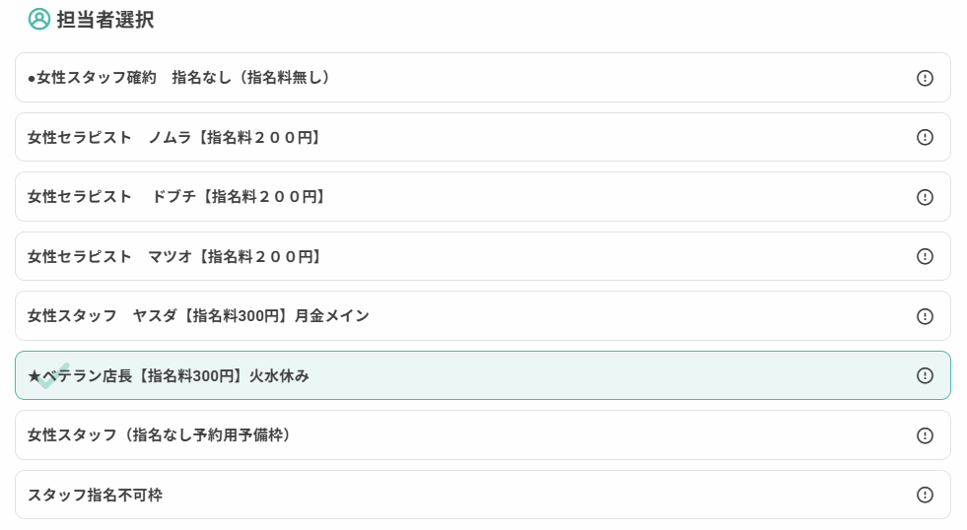This screenshot has width=967, height=530.
Task: Open info icon for ベテラン店長 row
Action: (x=925, y=375)
